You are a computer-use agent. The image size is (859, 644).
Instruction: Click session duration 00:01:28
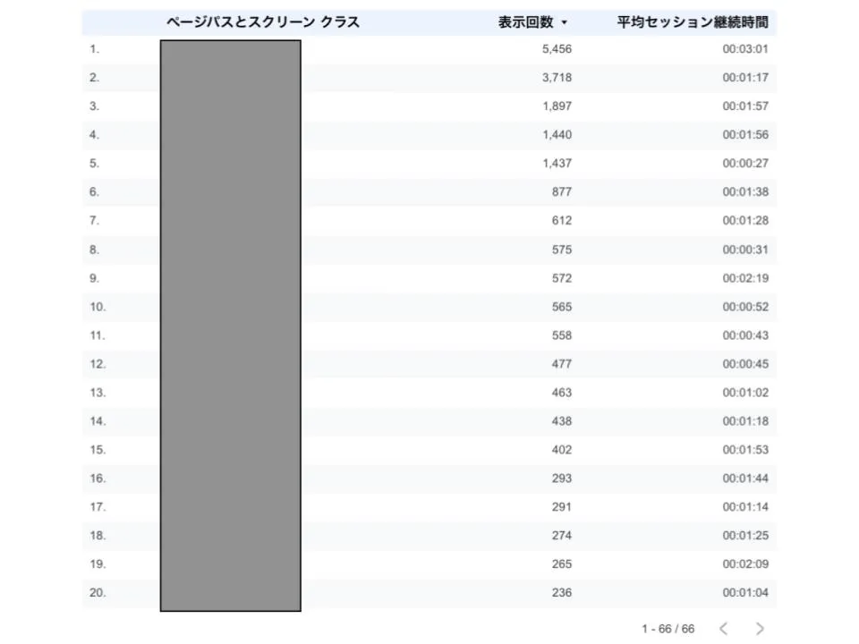pos(745,220)
